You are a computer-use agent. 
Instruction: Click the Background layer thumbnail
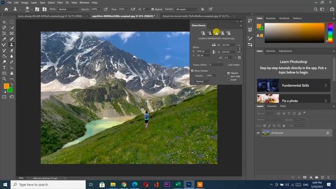click(266, 133)
